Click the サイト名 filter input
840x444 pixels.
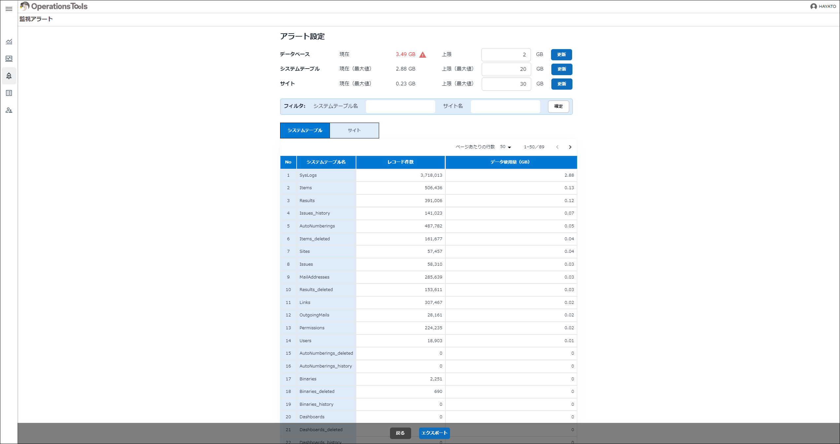505,106
